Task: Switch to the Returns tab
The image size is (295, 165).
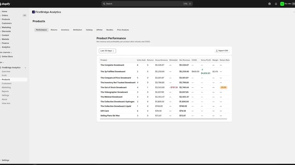Action: tap(54, 30)
